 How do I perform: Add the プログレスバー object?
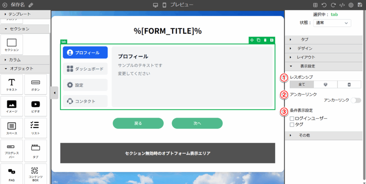[x=11, y=151]
